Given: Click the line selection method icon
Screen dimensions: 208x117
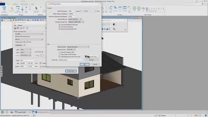Looking at the screenshot, I should click(109, 25).
